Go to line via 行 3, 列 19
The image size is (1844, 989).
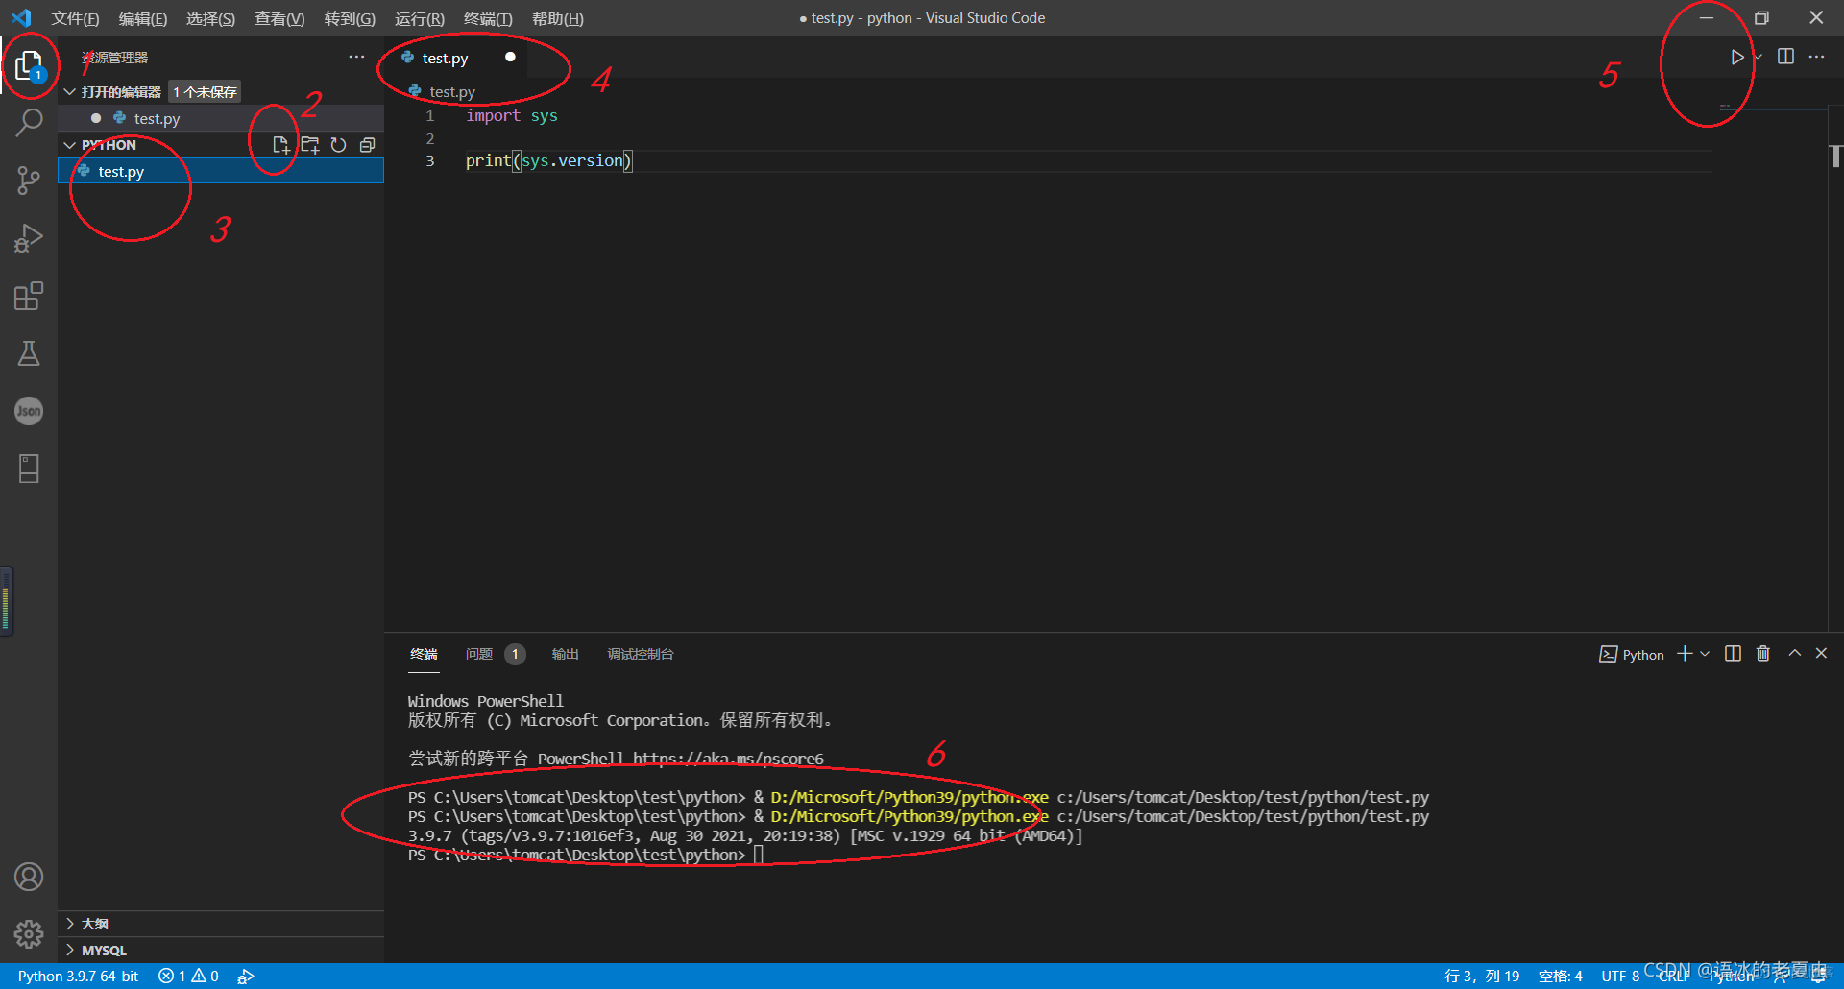point(1482,977)
